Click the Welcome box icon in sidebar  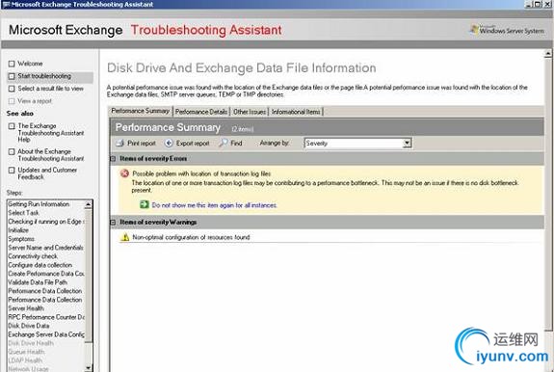(12, 64)
